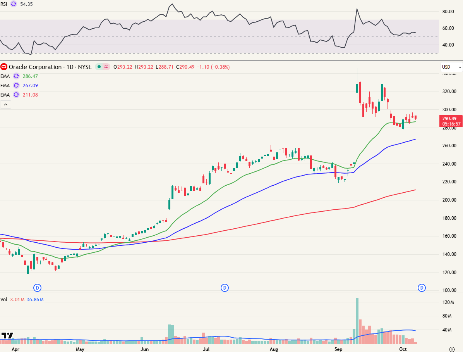Select the RSI indicator label
This screenshot has height=352, width=463.
[x=4, y=4]
